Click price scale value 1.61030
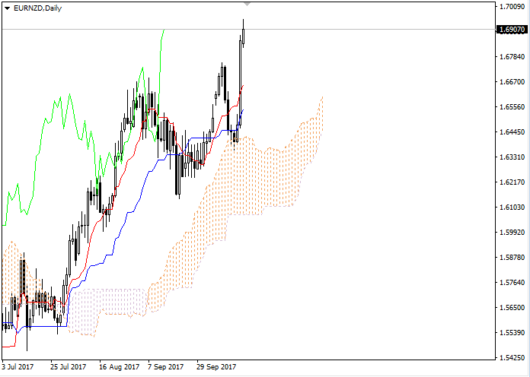This screenshot has height=377, width=530. coord(512,208)
